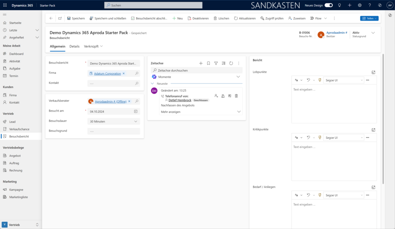This screenshot has width=395, height=229.
Task: Open the Aprodaadmin owner link
Action: (337, 33)
